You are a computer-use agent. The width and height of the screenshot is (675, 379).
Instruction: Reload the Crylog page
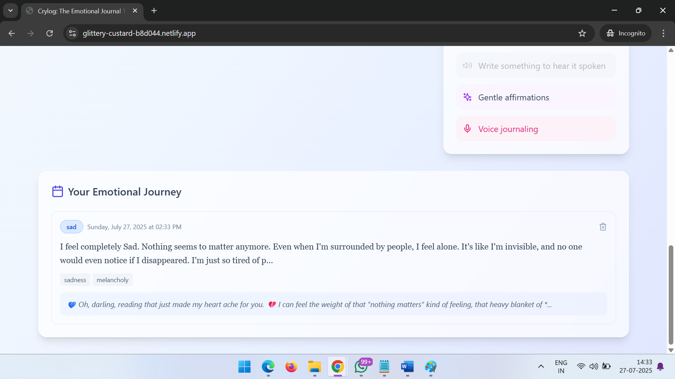(x=50, y=33)
